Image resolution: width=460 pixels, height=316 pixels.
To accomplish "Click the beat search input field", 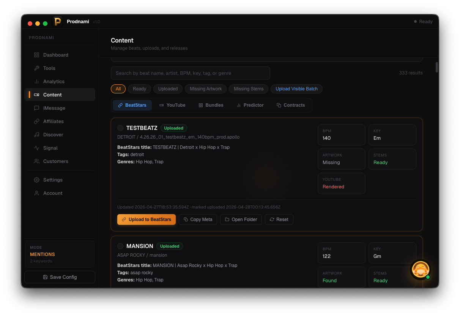I will pos(191,73).
